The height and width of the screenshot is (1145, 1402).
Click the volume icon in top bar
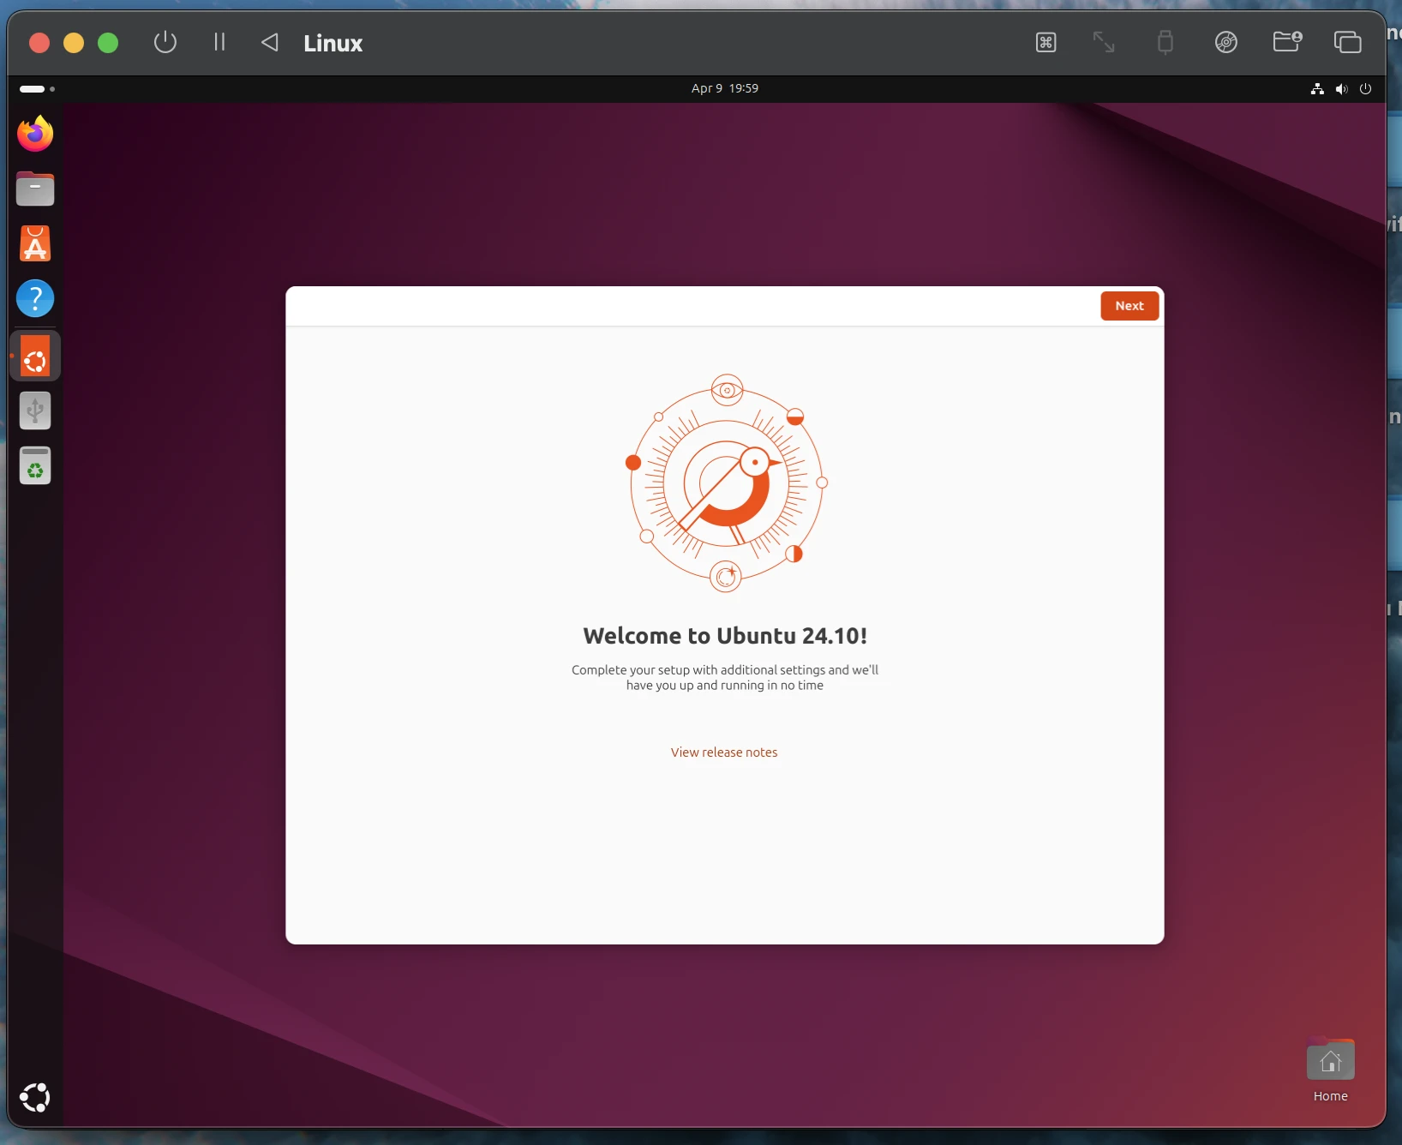point(1341,89)
